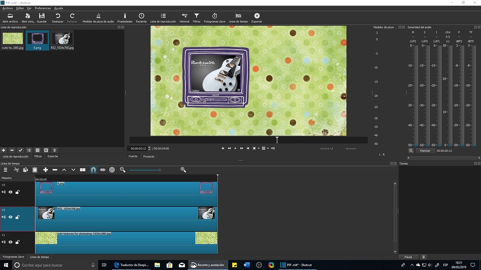Click the current timecode input field
Image resolution: width=481 pixels, height=270 pixels.
tap(138, 148)
